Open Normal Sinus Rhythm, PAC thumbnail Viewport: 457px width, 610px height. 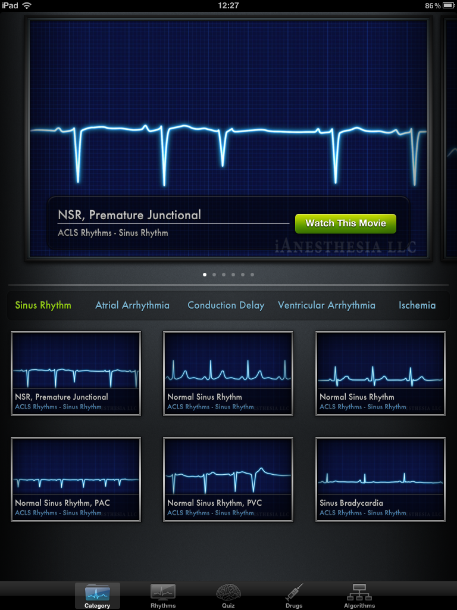(x=76, y=479)
